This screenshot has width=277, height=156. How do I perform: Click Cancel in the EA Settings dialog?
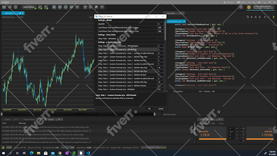160,108
